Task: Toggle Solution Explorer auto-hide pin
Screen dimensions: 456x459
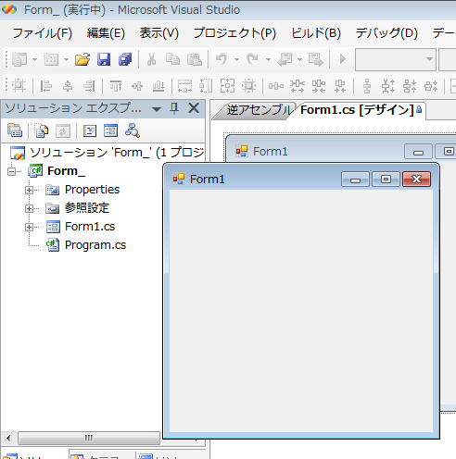Action: [174, 108]
